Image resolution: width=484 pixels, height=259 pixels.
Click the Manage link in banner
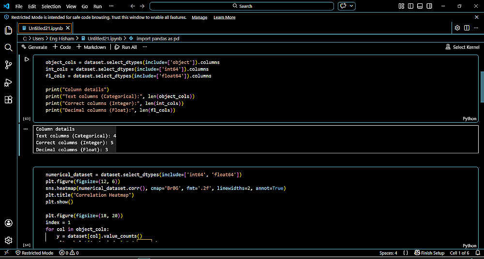coord(199,17)
